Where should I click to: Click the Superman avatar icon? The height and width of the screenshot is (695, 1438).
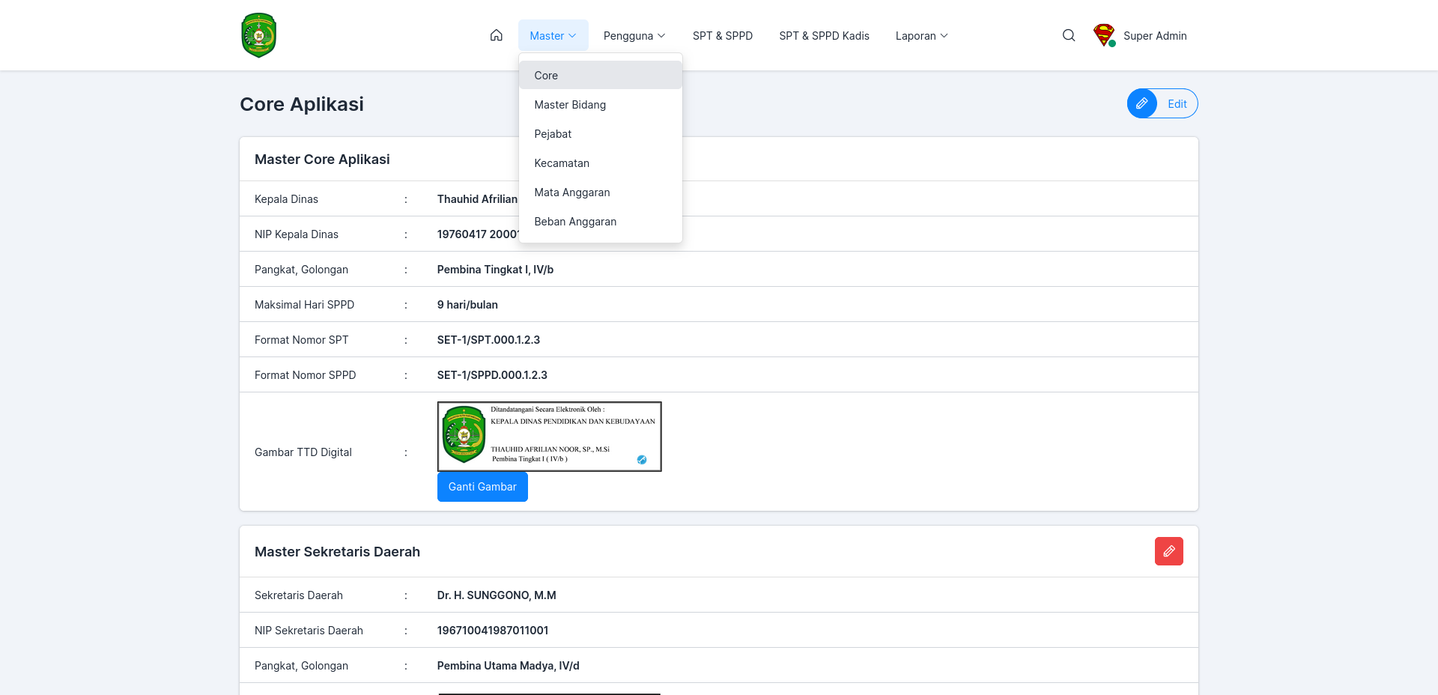pyautogui.click(x=1104, y=35)
